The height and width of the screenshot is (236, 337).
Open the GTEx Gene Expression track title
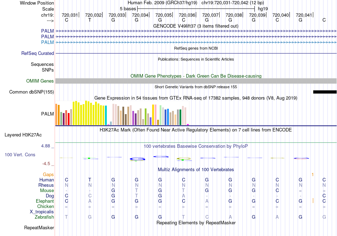pyautogui.click(x=196, y=98)
